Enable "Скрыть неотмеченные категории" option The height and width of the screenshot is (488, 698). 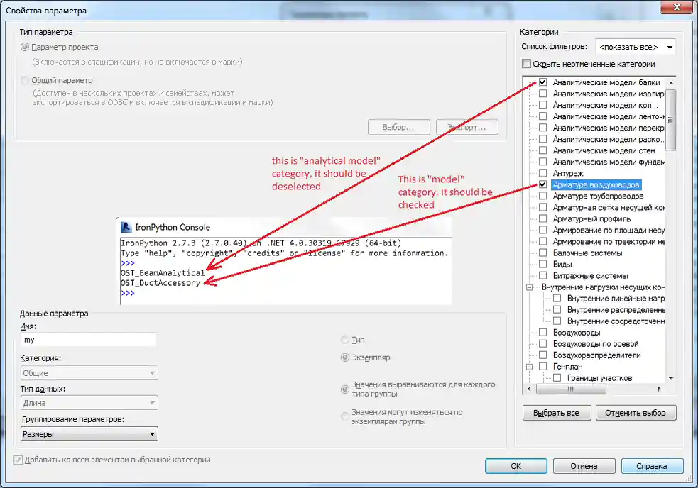[527, 63]
